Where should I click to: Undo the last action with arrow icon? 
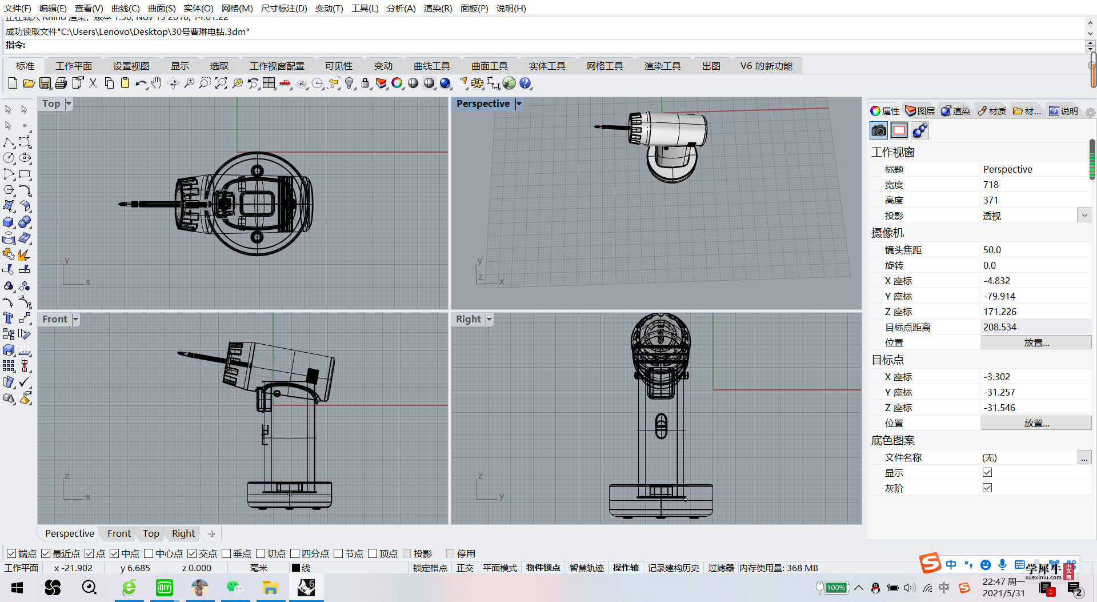[x=141, y=83]
